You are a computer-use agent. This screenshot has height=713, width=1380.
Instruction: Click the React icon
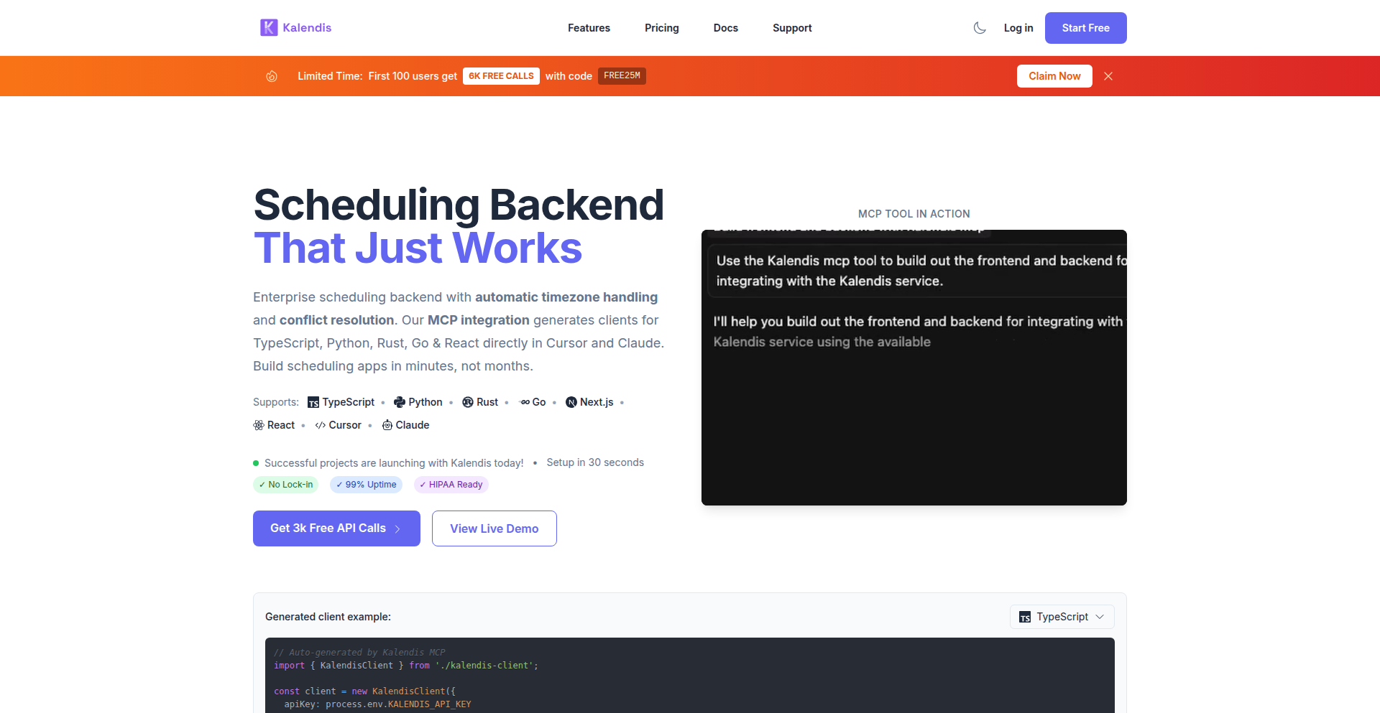coord(258,425)
